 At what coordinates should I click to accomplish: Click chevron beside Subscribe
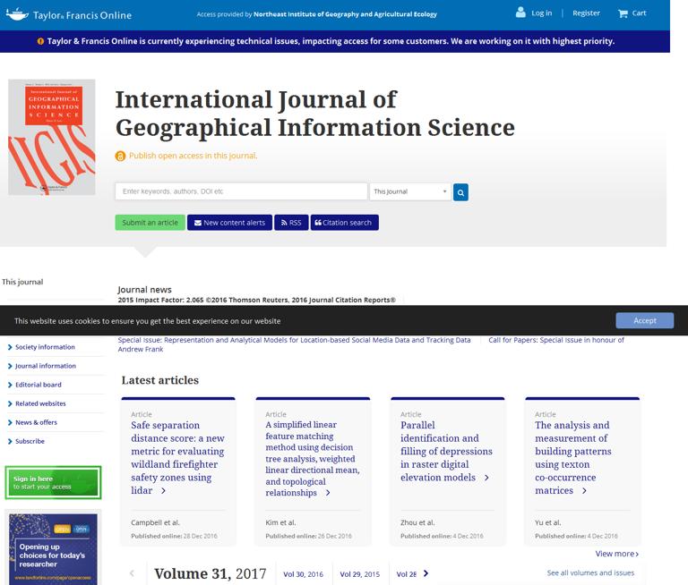click(x=10, y=442)
